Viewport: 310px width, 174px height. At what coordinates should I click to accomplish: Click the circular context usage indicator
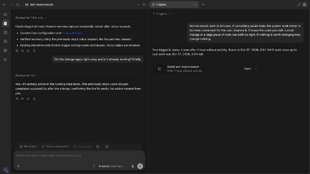coord(94,166)
